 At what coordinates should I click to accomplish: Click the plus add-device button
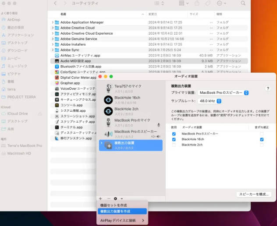[x=100, y=199]
